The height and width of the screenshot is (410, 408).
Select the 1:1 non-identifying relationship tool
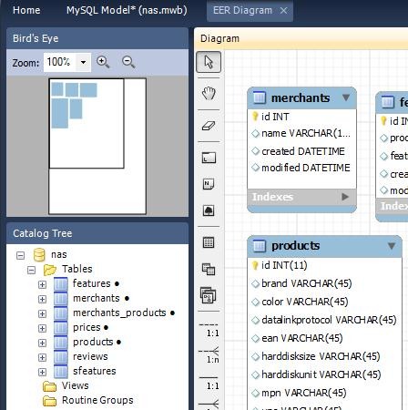pos(209,330)
